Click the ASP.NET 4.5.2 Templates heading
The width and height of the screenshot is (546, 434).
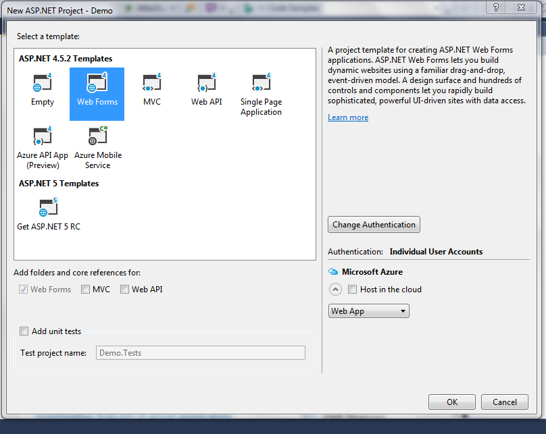click(x=66, y=59)
